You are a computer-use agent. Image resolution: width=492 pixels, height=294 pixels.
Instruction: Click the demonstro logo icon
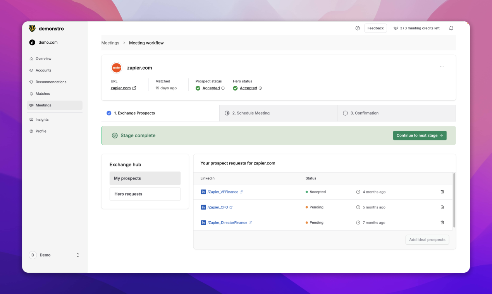(32, 28)
